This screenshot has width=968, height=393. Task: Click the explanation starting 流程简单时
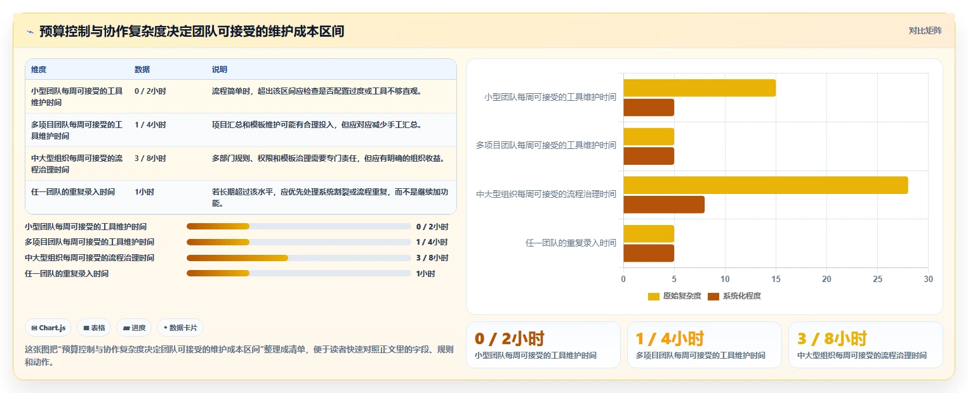(317, 91)
